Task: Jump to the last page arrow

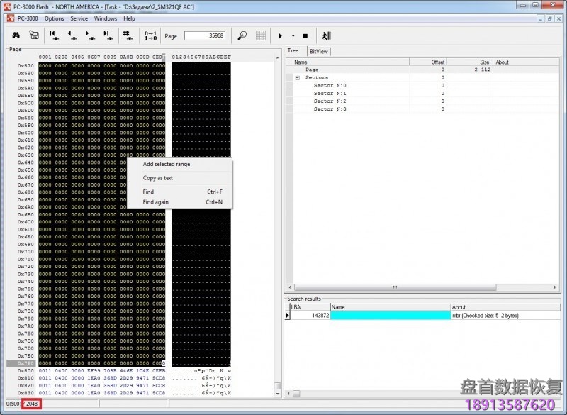Action: 108,35
